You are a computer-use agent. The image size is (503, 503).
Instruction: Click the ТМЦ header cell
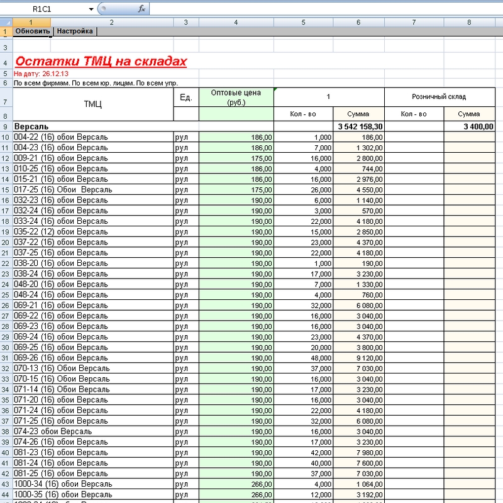[x=92, y=104]
